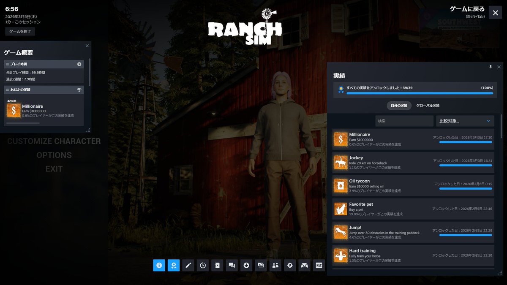Click the clock icon in プレイ時間 header
The width and height of the screenshot is (507, 285).
79,64
